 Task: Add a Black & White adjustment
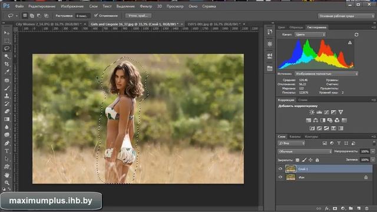click(323, 120)
